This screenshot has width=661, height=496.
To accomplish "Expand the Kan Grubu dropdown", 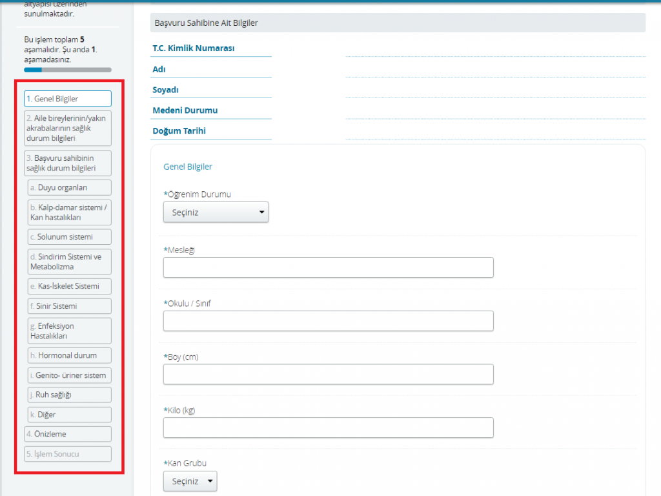I will (x=190, y=482).
